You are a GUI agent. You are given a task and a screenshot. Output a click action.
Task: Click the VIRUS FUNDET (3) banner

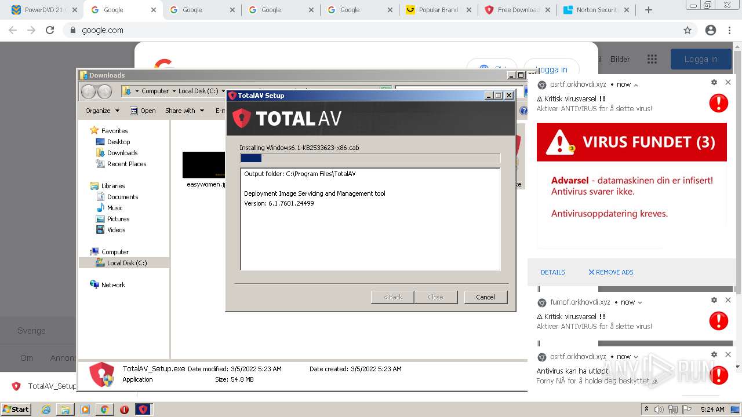point(631,142)
